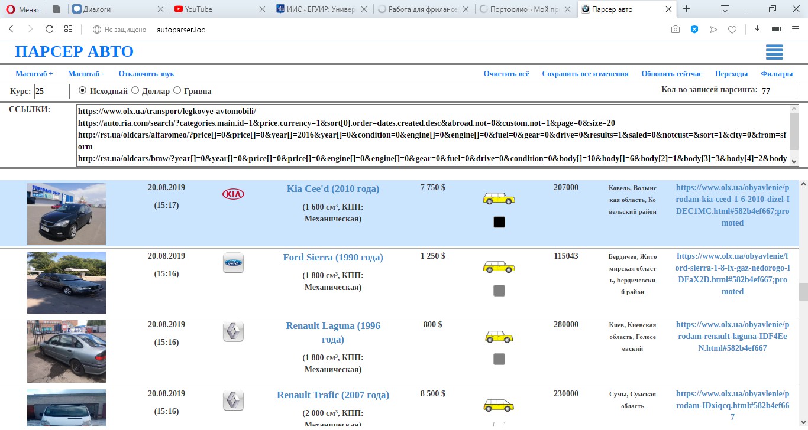Screen dimensions: 808x430
Task: Click the black color swatch for Kia Cee'd
Action: [499, 222]
